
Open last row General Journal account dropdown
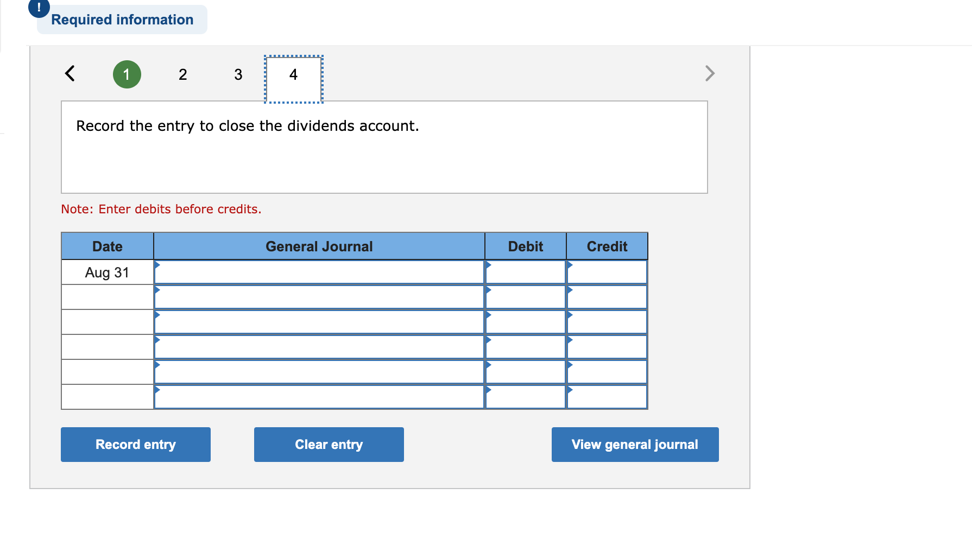click(x=319, y=397)
